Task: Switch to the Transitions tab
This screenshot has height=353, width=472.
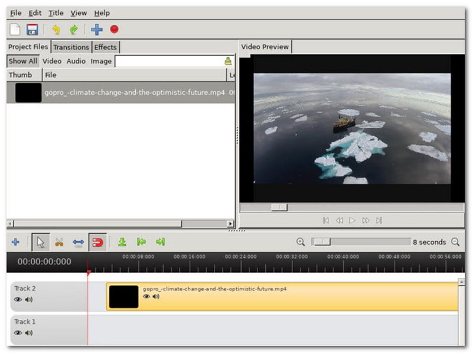Action: (71, 47)
